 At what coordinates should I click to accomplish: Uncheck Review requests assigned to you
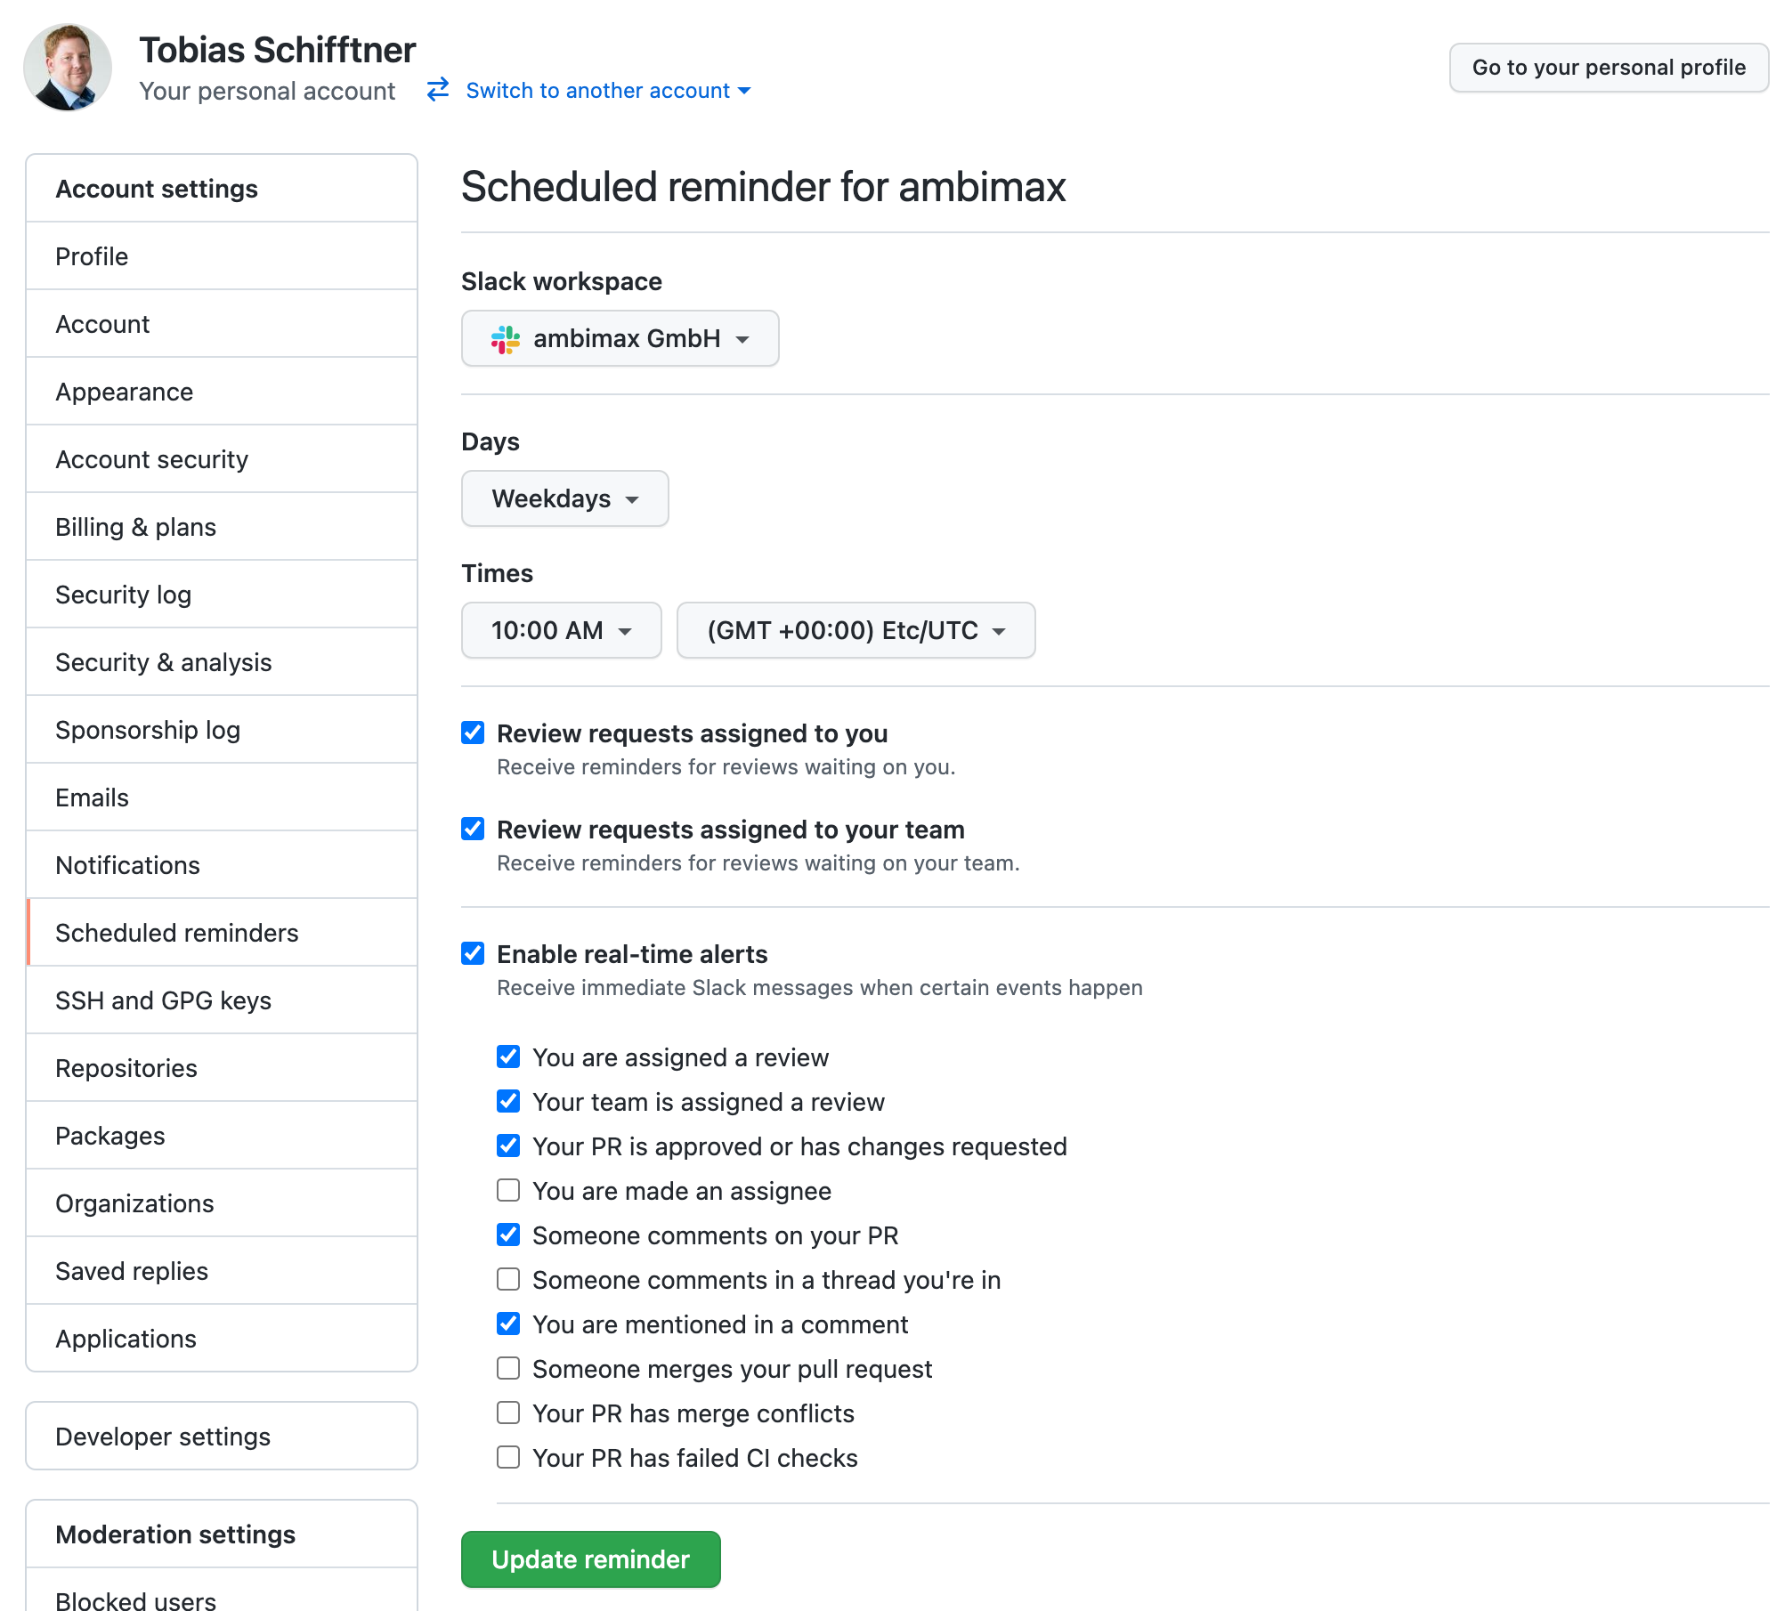pyautogui.click(x=473, y=733)
